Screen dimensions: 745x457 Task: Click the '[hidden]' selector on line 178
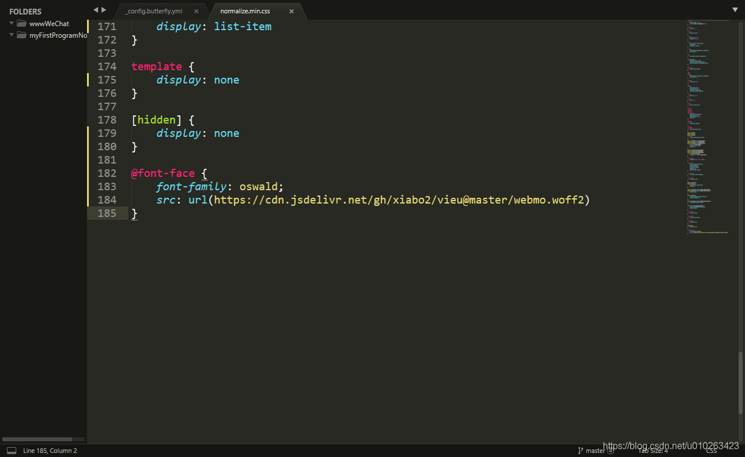click(x=157, y=120)
